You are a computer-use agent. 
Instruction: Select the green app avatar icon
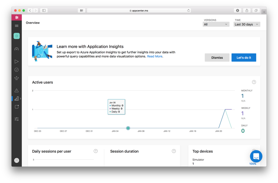17,36
